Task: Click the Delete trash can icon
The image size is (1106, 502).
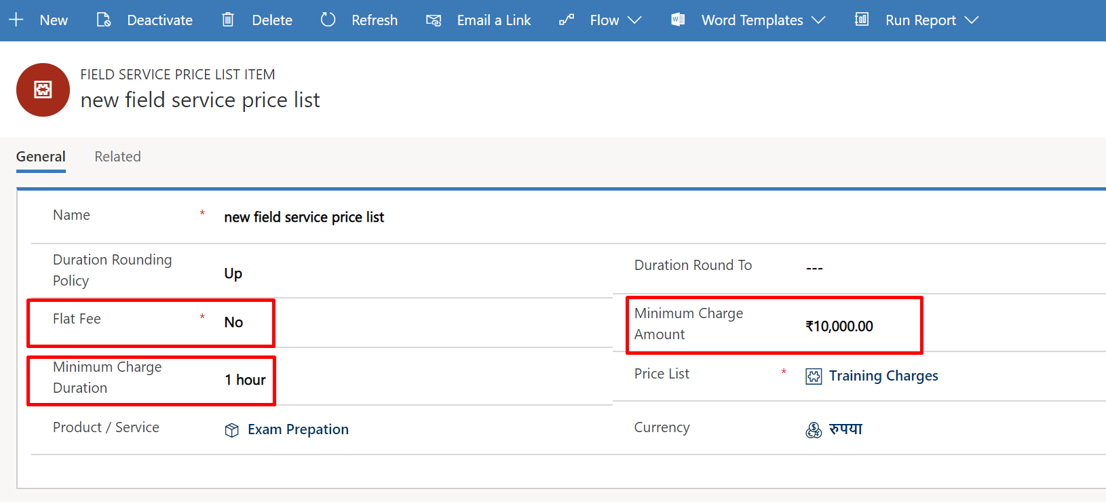Action: point(228,20)
